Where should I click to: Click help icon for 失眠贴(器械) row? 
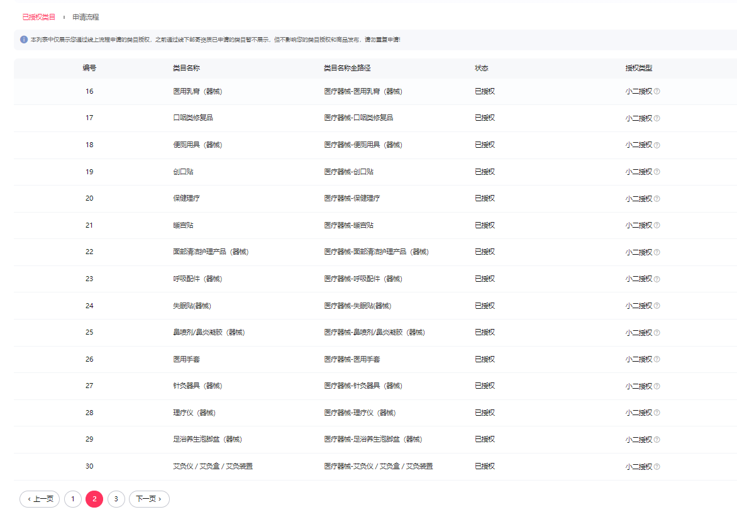(x=657, y=306)
